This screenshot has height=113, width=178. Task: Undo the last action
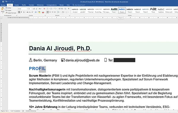[6, 1]
